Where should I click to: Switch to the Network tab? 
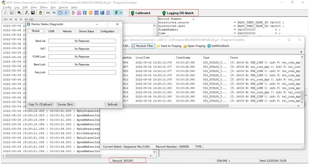[67, 31]
